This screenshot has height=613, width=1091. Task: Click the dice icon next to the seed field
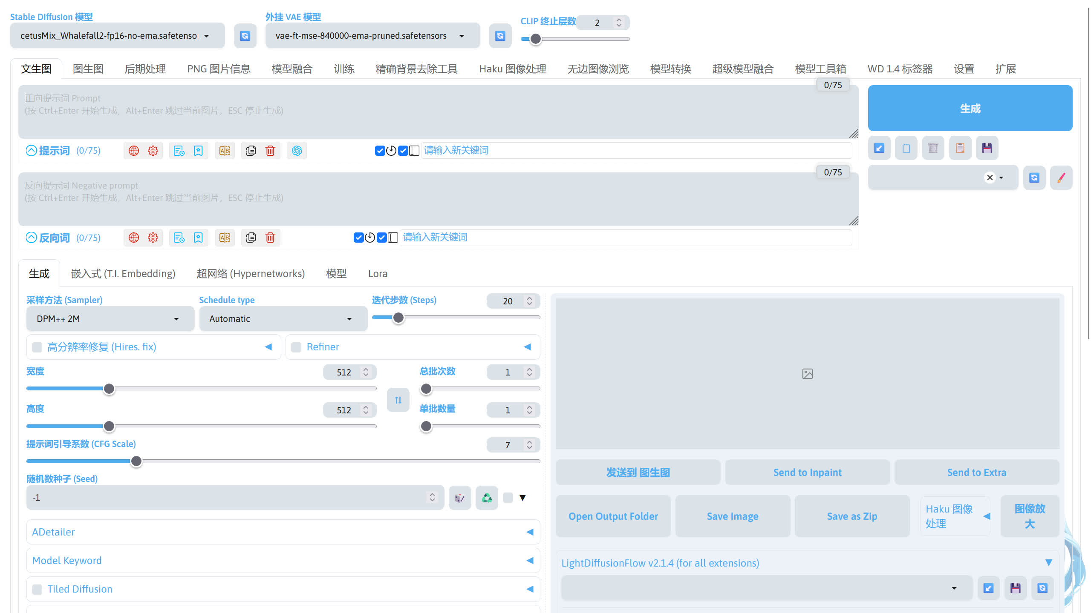tap(459, 498)
